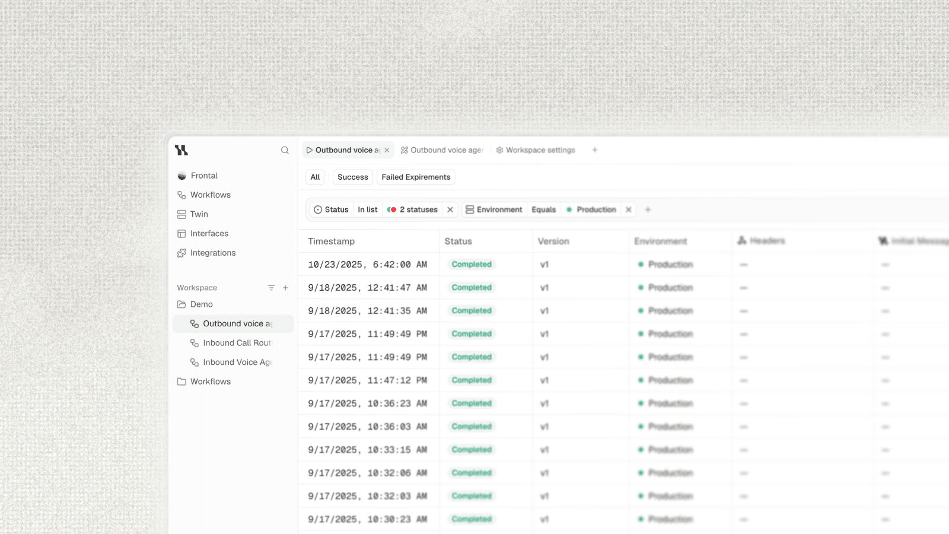The width and height of the screenshot is (949, 534).
Task: Switch to the second Outbound voice agent tab
Action: pyautogui.click(x=442, y=150)
